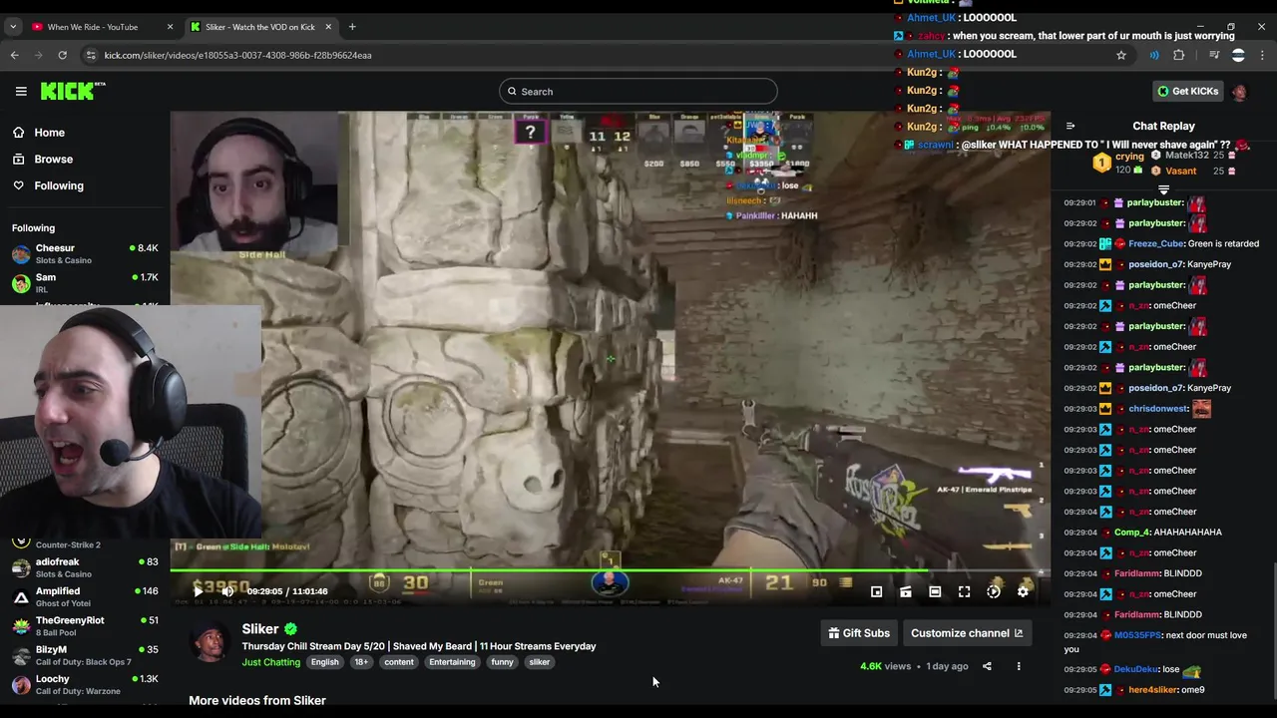
Task: Click the Get KICKs button
Action: click(1187, 91)
